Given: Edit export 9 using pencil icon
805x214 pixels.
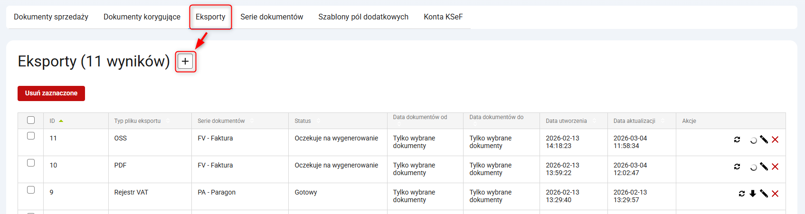Looking at the screenshot, I should (764, 194).
